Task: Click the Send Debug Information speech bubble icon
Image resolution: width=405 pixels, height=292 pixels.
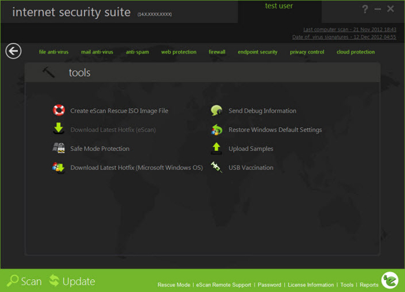Action: pos(216,110)
